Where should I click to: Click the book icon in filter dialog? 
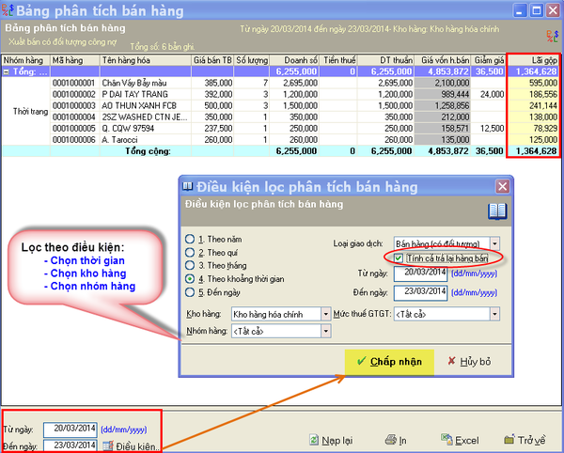(495, 211)
